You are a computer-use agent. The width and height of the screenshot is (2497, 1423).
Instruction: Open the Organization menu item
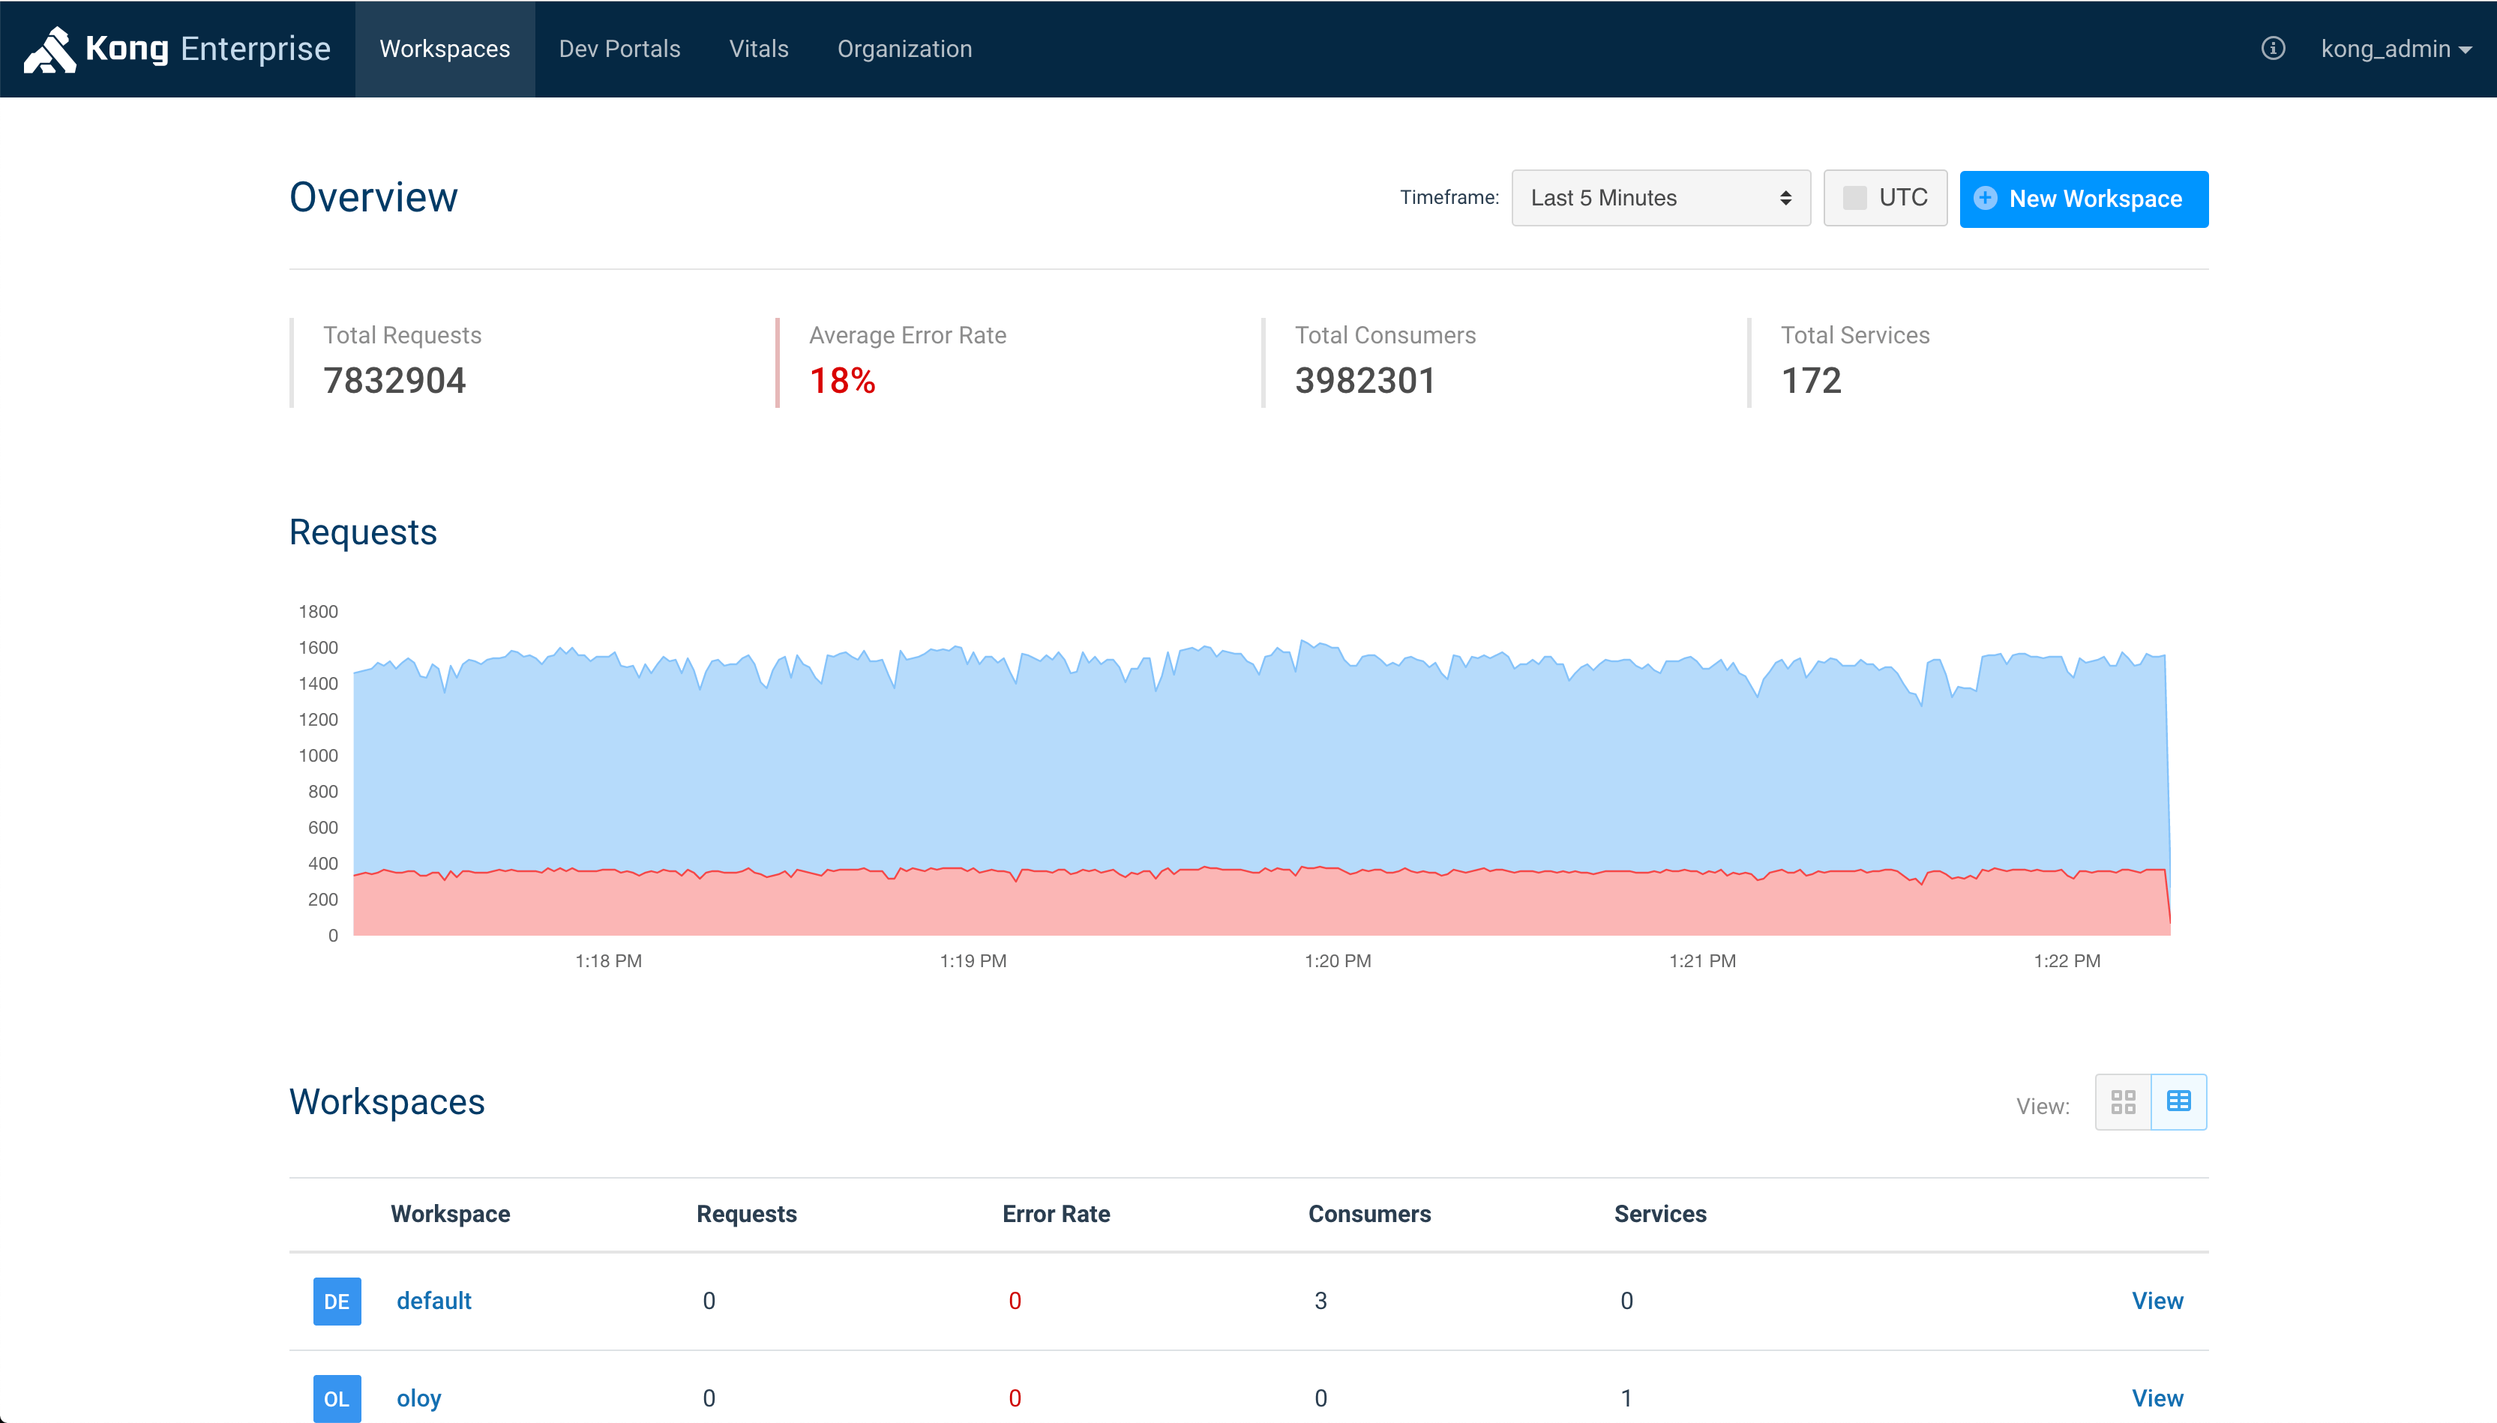[x=904, y=49]
